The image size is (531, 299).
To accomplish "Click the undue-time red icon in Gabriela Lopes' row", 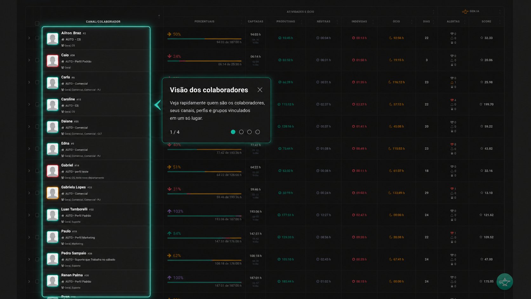I will 353,193.
